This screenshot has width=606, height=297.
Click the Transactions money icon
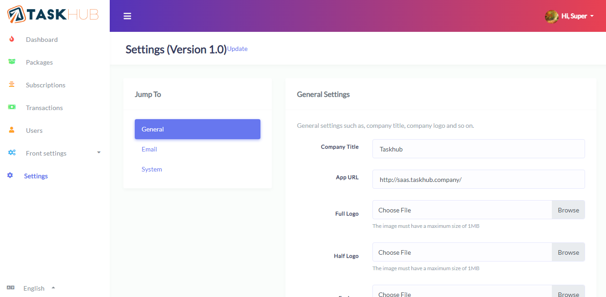click(x=12, y=107)
